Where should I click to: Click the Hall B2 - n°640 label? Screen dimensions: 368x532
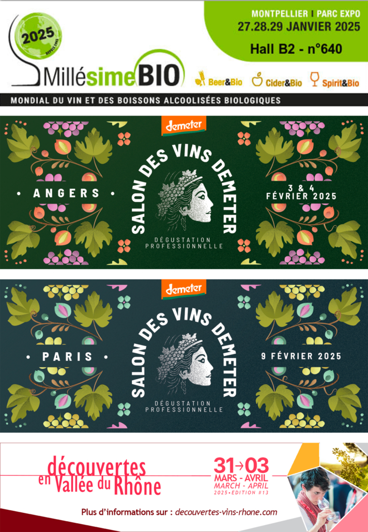click(x=296, y=49)
